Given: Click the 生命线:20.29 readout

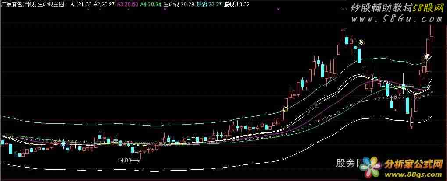Looking at the screenshot, I should (179, 4).
